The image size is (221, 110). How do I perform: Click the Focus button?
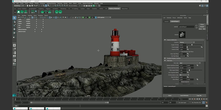click(x=202, y=24)
